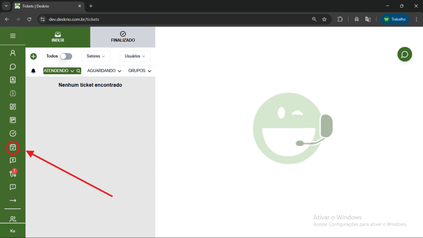Click the hamburger menu icon in sidebar
The image size is (423, 238).
pyautogui.click(x=13, y=36)
